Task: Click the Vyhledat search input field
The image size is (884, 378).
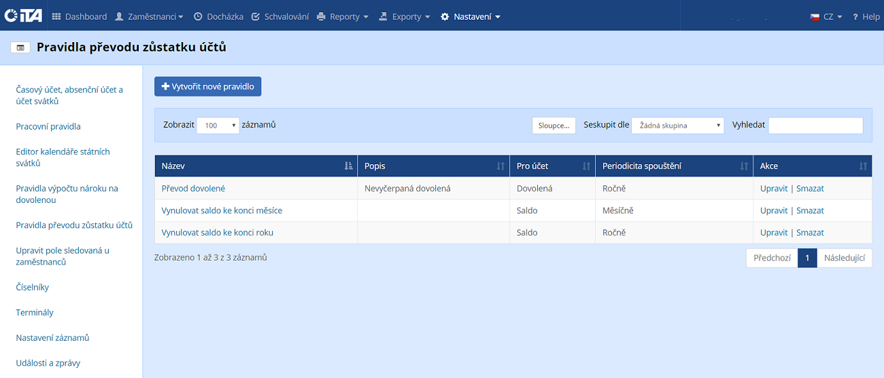Action: pos(815,126)
